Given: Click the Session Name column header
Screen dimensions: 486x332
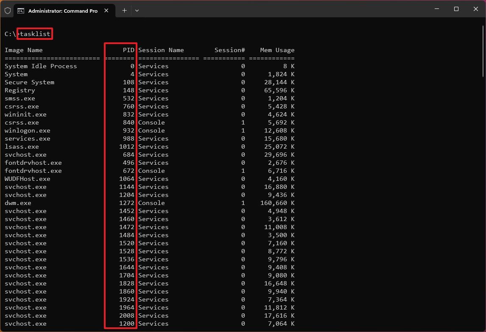Looking at the screenshot, I should [x=161, y=50].
